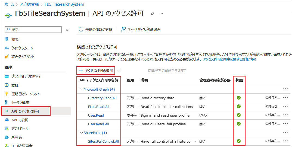Open the more options menu for Files.Read.All row

(285, 107)
